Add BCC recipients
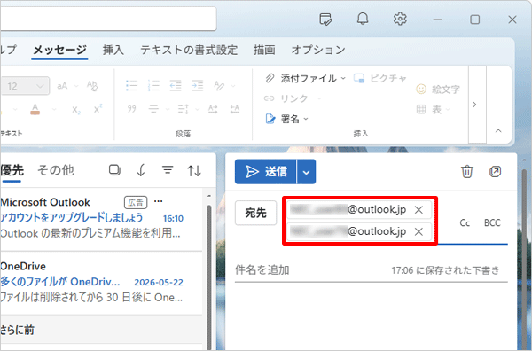This screenshot has height=351, width=532. (x=492, y=222)
